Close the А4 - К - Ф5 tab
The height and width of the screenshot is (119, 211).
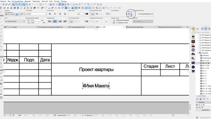click(x=124, y=27)
